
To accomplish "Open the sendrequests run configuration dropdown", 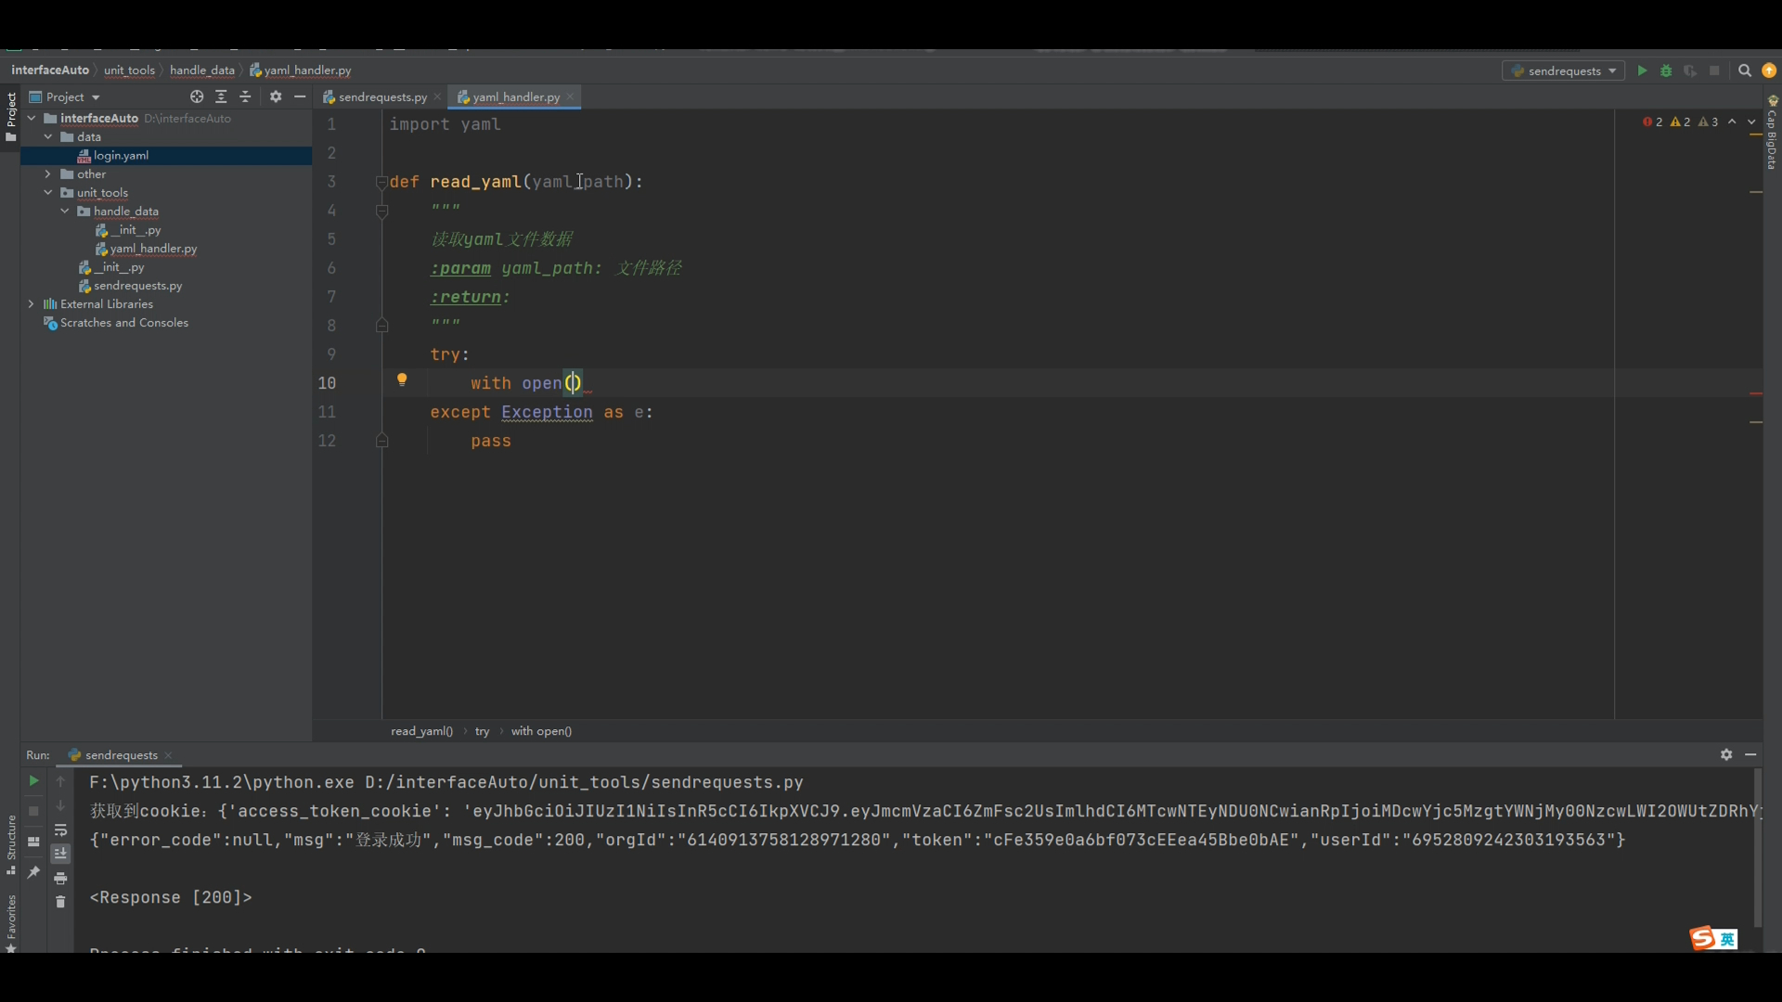I will [1563, 71].
